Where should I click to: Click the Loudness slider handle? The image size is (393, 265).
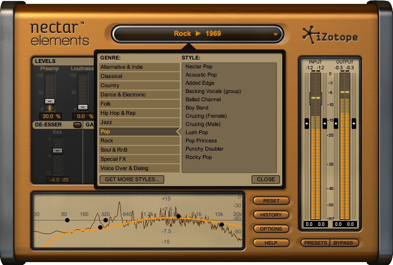point(83,107)
